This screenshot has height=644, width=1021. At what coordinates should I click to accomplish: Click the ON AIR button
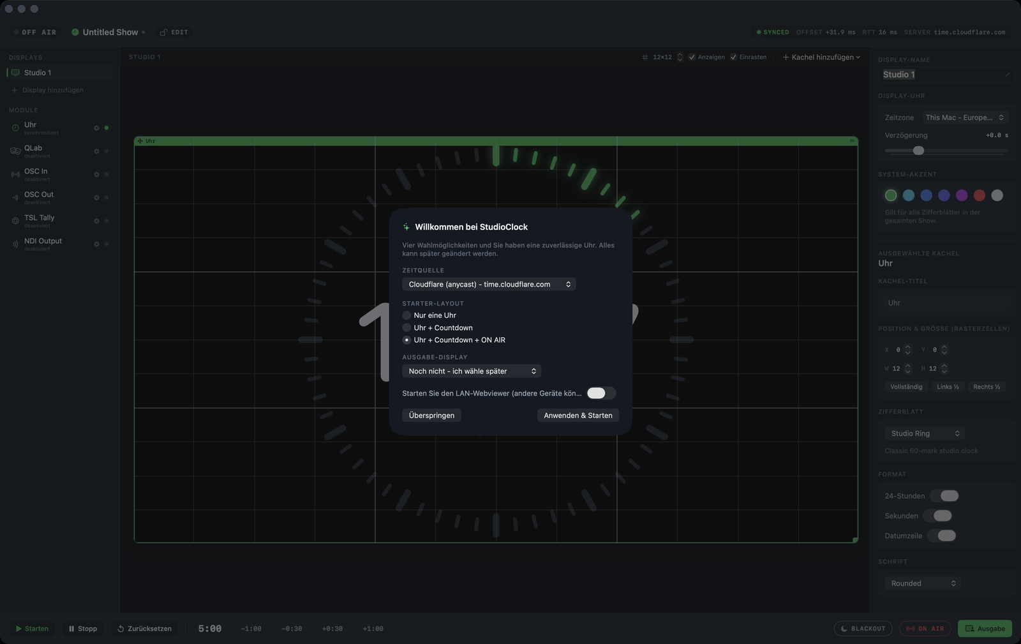[x=925, y=629]
